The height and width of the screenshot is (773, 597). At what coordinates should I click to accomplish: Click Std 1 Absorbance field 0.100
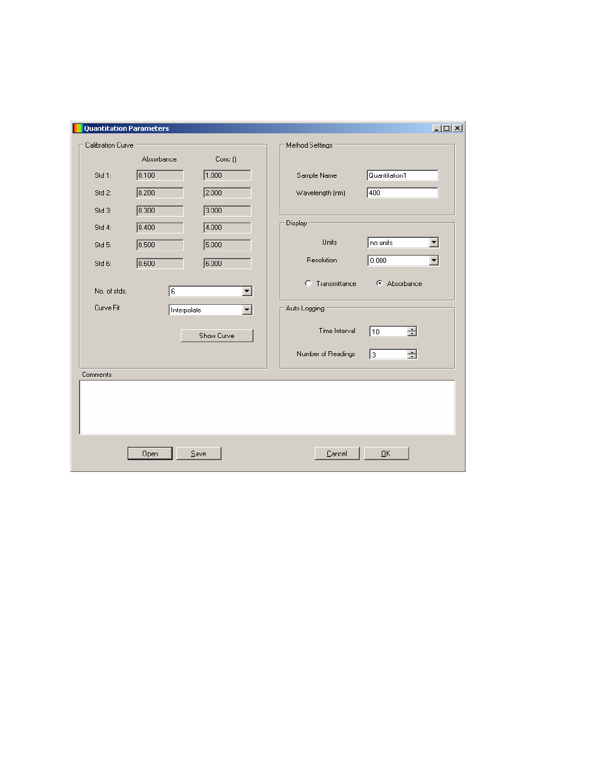160,175
